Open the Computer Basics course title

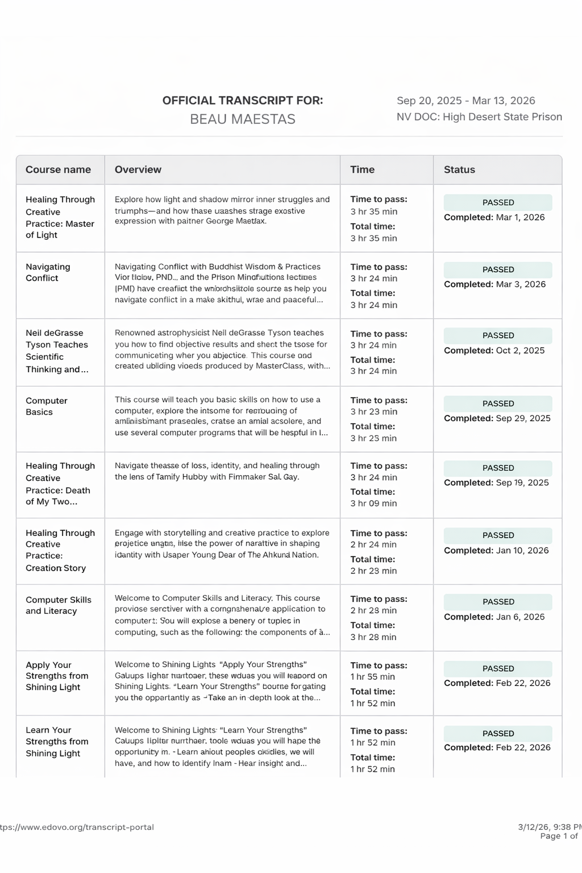(x=46, y=406)
